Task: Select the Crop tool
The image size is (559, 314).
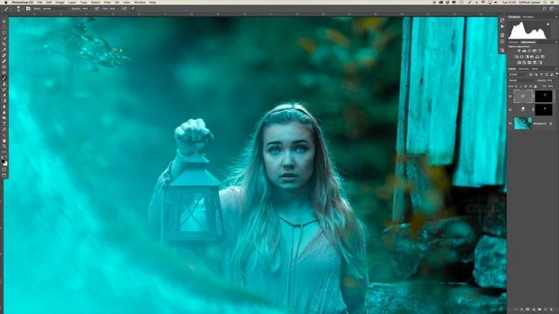Action: (x=4, y=44)
